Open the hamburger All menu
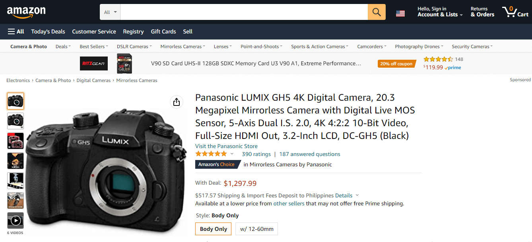Viewport: 532px width, 242px height. coord(16,31)
